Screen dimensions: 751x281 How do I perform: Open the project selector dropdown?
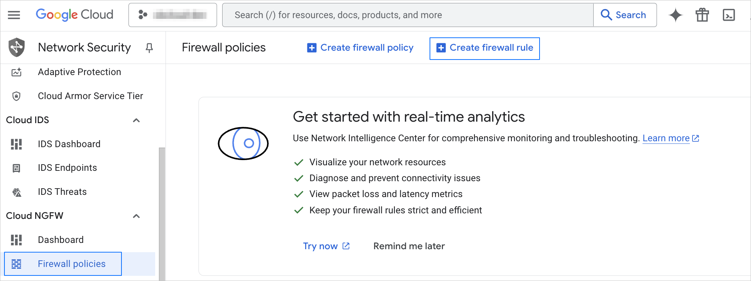pyautogui.click(x=173, y=15)
